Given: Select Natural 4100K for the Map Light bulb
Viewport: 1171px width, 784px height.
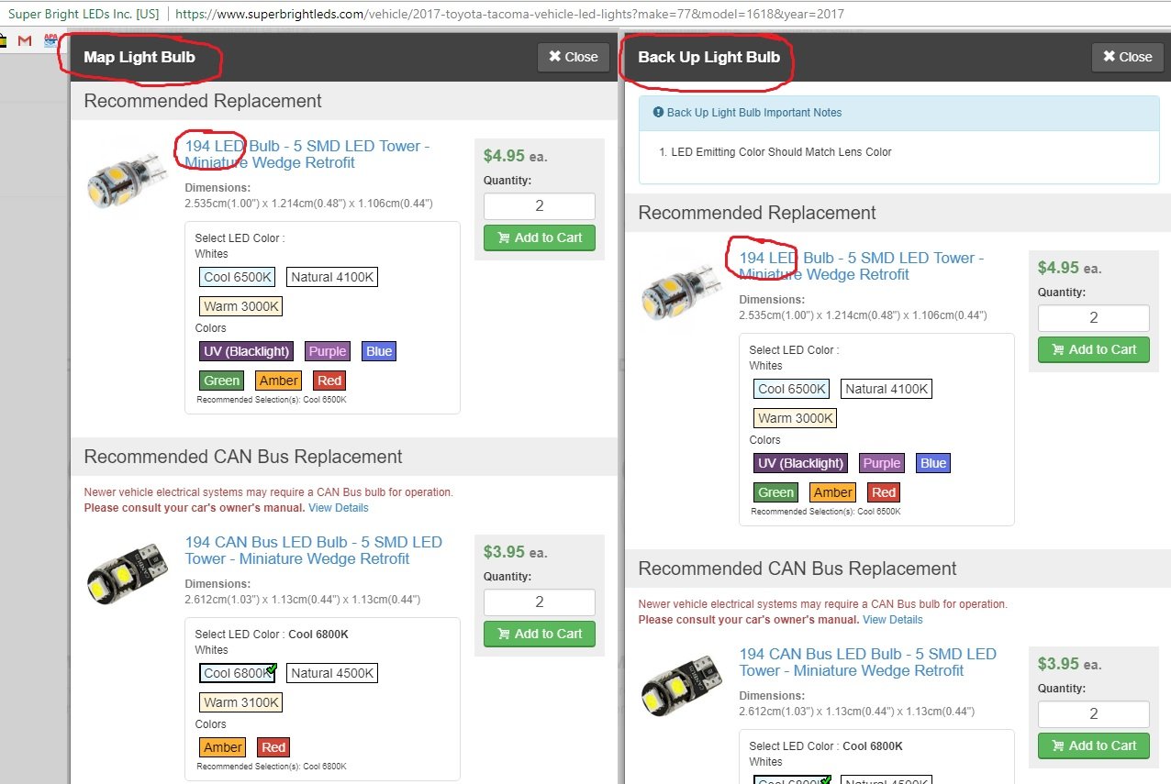Looking at the screenshot, I should (x=332, y=277).
